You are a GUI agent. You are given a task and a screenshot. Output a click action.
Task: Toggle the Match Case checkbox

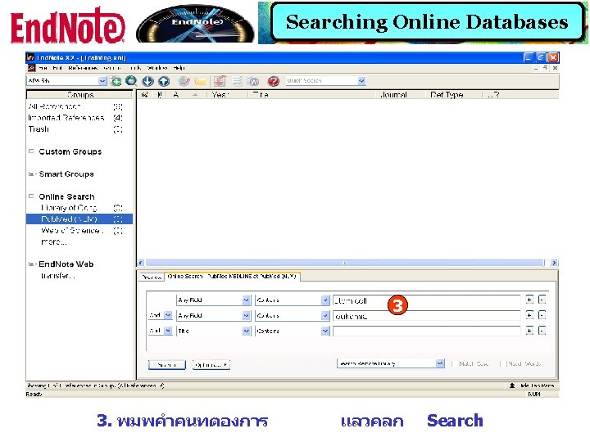(453, 363)
